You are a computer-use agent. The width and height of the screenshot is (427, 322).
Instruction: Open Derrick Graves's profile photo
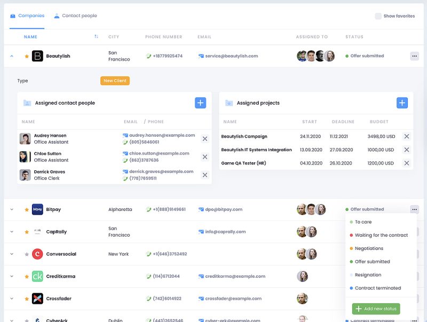pyautogui.click(x=25, y=175)
